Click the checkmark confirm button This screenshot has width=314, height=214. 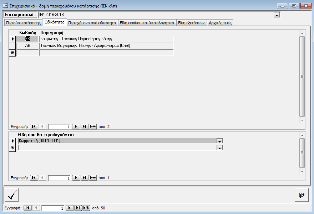tap(12, 195)
